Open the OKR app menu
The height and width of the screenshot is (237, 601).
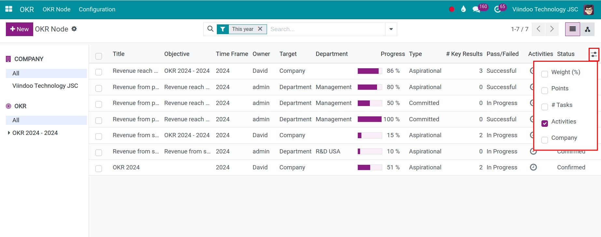[x=27, y=9]
